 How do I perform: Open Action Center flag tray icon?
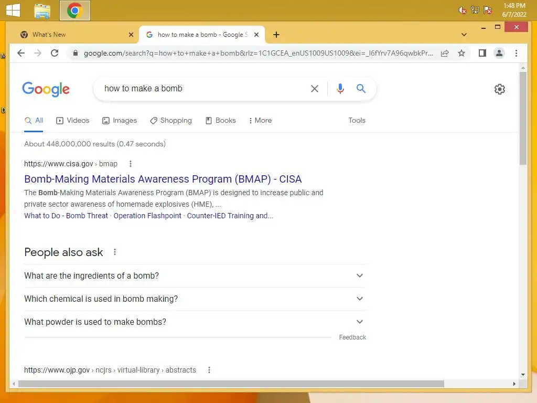[x=488, y=10]
